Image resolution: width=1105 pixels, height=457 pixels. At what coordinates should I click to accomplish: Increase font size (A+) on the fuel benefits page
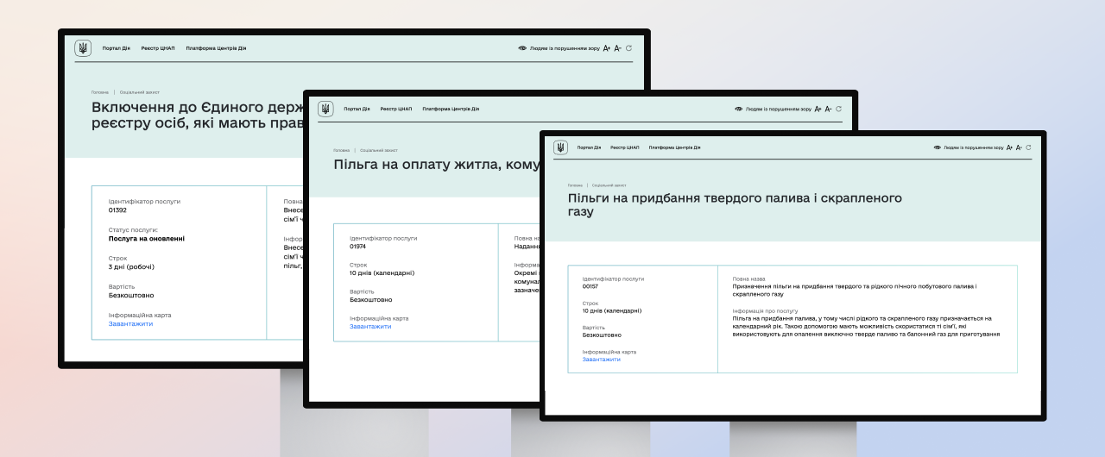[x=1009, y=147]
